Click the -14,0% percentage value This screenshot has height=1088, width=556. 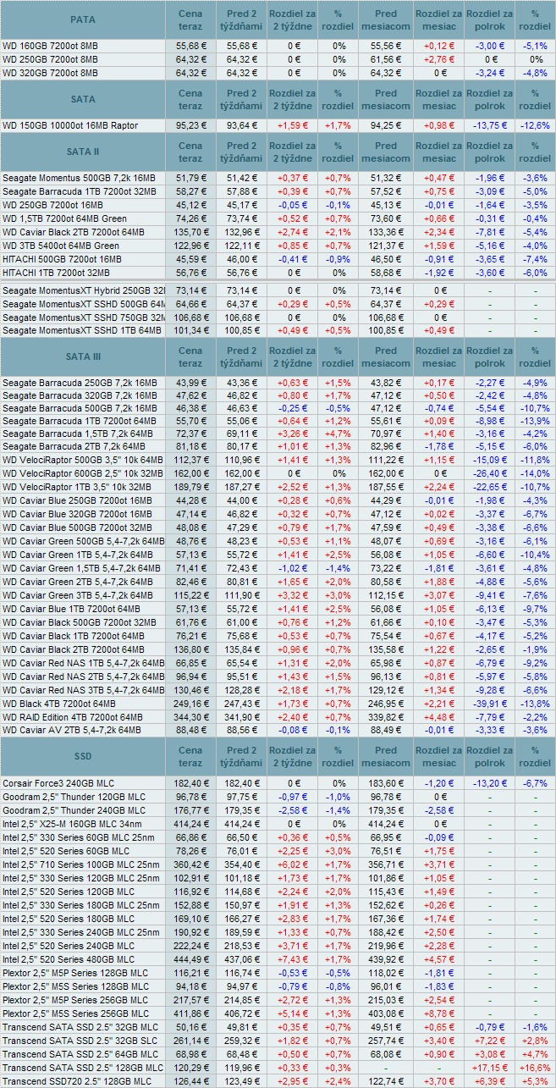coord(534,472)
